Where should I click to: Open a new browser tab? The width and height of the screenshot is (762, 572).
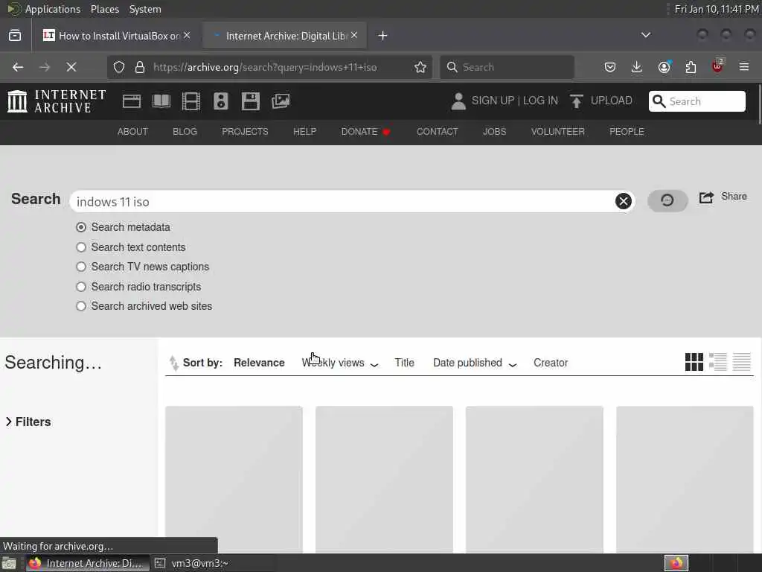(x=382, y=36)
